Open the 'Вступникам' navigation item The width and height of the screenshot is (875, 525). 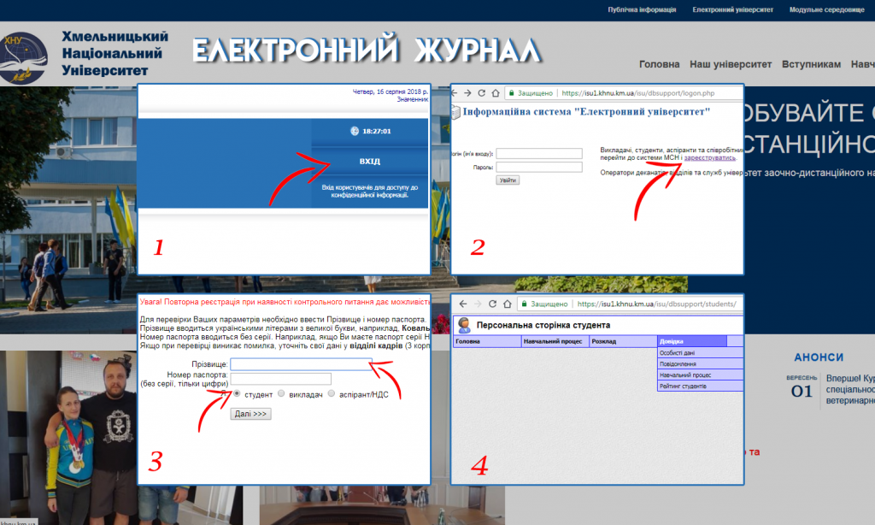pos(811,64)
